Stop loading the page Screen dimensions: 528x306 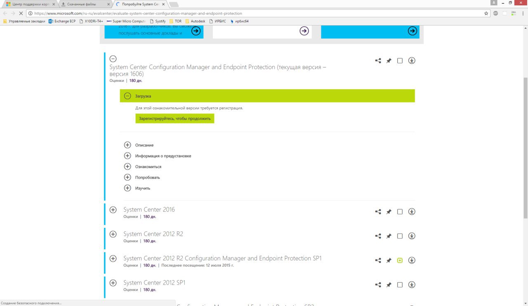point(21,13)
